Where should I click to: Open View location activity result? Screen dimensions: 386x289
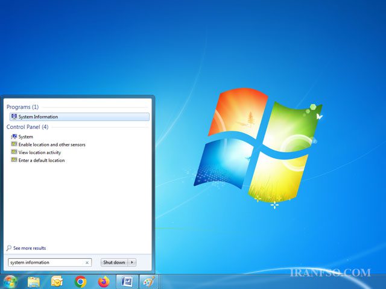coord(40,152)
